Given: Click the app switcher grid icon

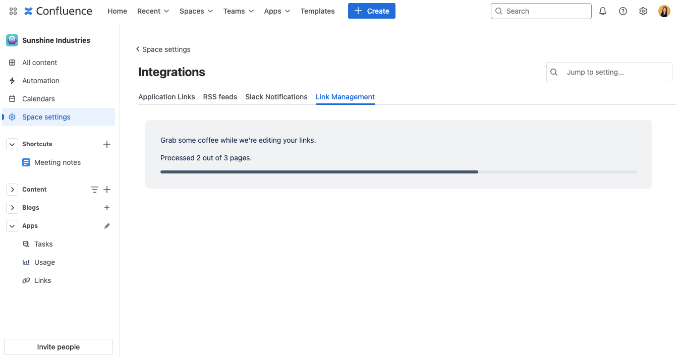Looking at the screenshot, I should coord(13,11).
